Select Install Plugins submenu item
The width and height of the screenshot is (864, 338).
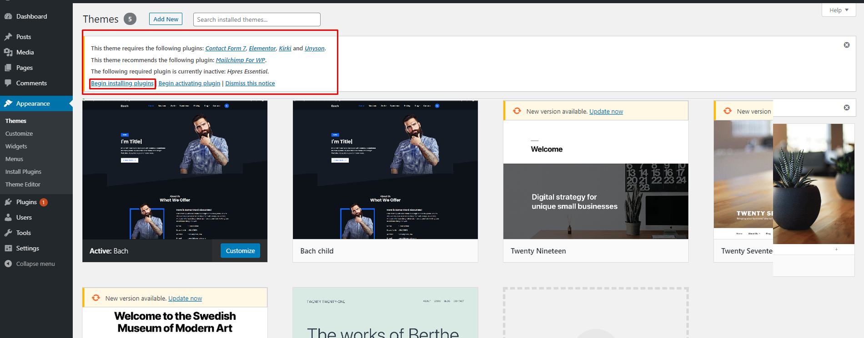click(23, 171)
